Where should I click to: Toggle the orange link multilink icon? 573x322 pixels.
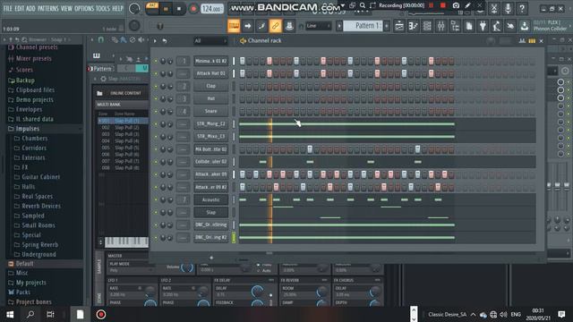[275, 26]
